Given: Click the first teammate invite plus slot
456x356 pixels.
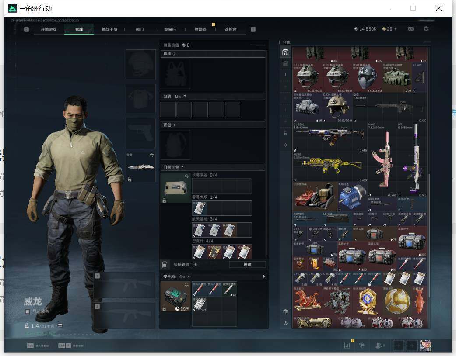Looking at the screenshot, I should point(398,346).
